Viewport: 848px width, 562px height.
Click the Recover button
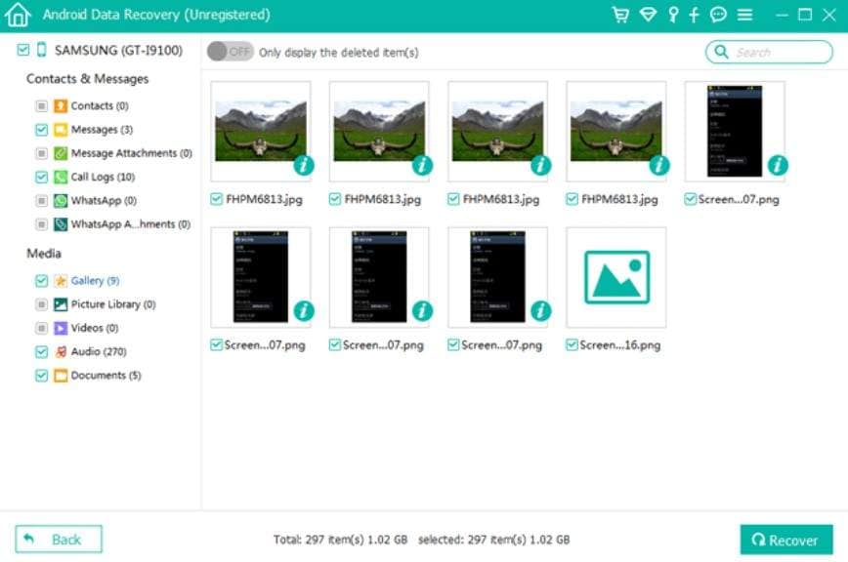(x=787, y=539)
